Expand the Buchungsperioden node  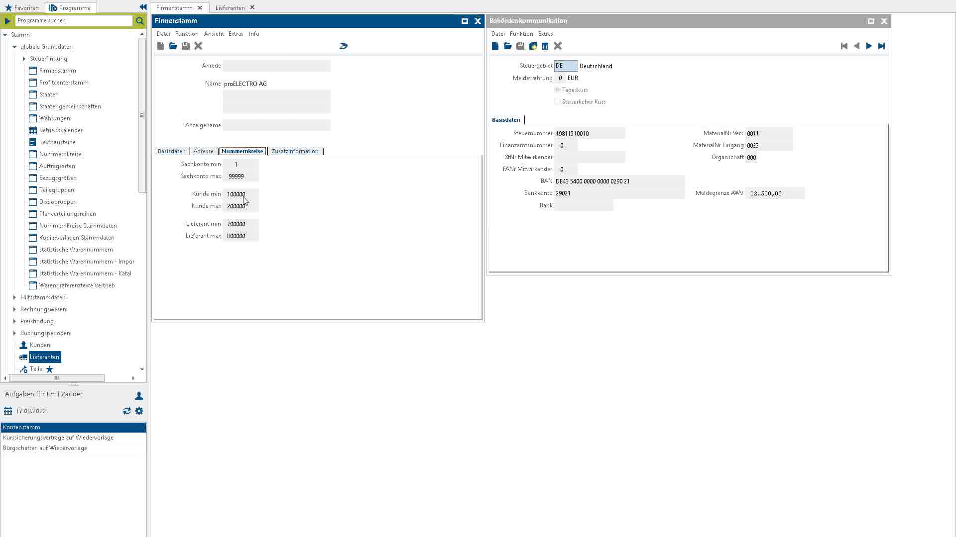point(14,333)
